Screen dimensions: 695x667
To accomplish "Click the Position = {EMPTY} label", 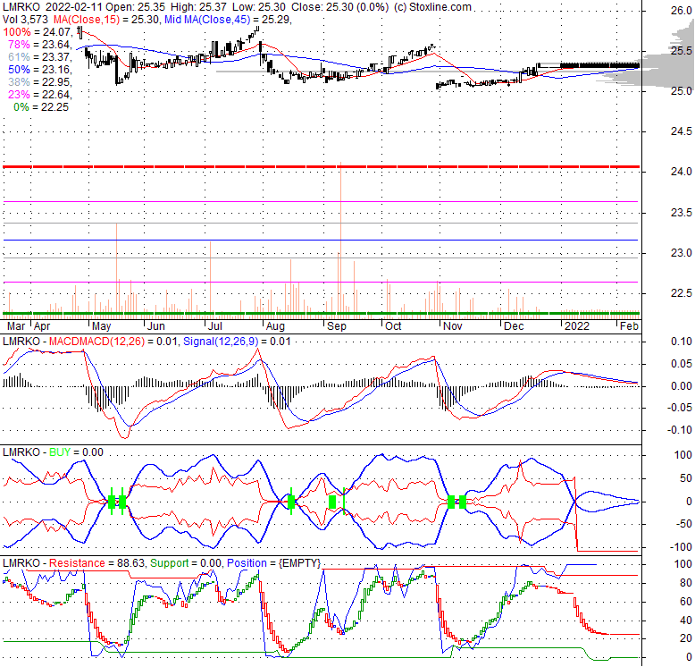I will pyautogui.click(x=273, y=563).
